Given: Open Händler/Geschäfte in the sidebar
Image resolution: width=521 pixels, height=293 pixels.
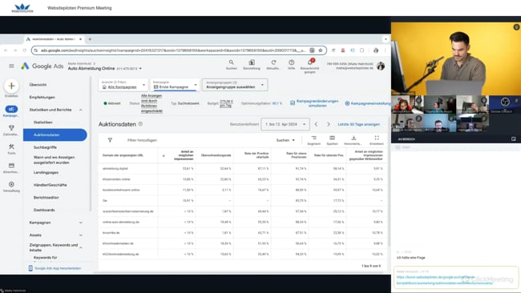Looking at the screenshot, I should (x=50, y=185).
